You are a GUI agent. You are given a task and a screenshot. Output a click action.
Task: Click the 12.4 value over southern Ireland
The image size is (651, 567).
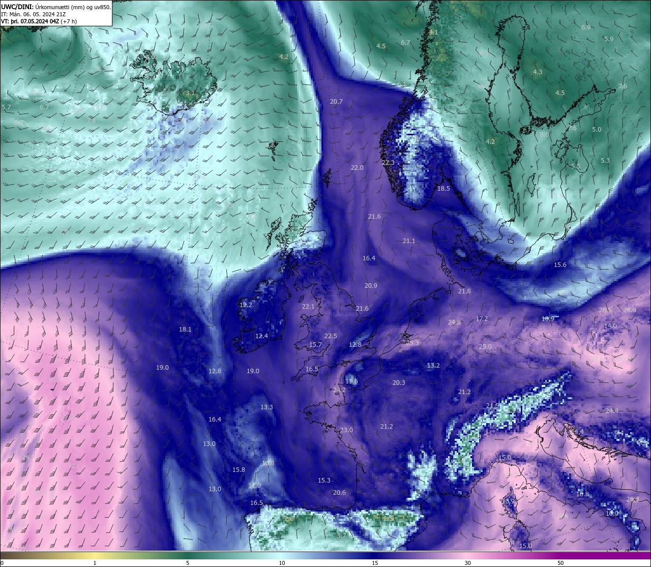(x=261, y=336)
